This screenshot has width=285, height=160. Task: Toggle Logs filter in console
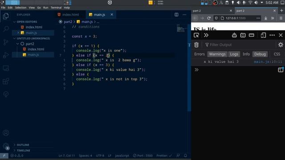pos(234,54)
